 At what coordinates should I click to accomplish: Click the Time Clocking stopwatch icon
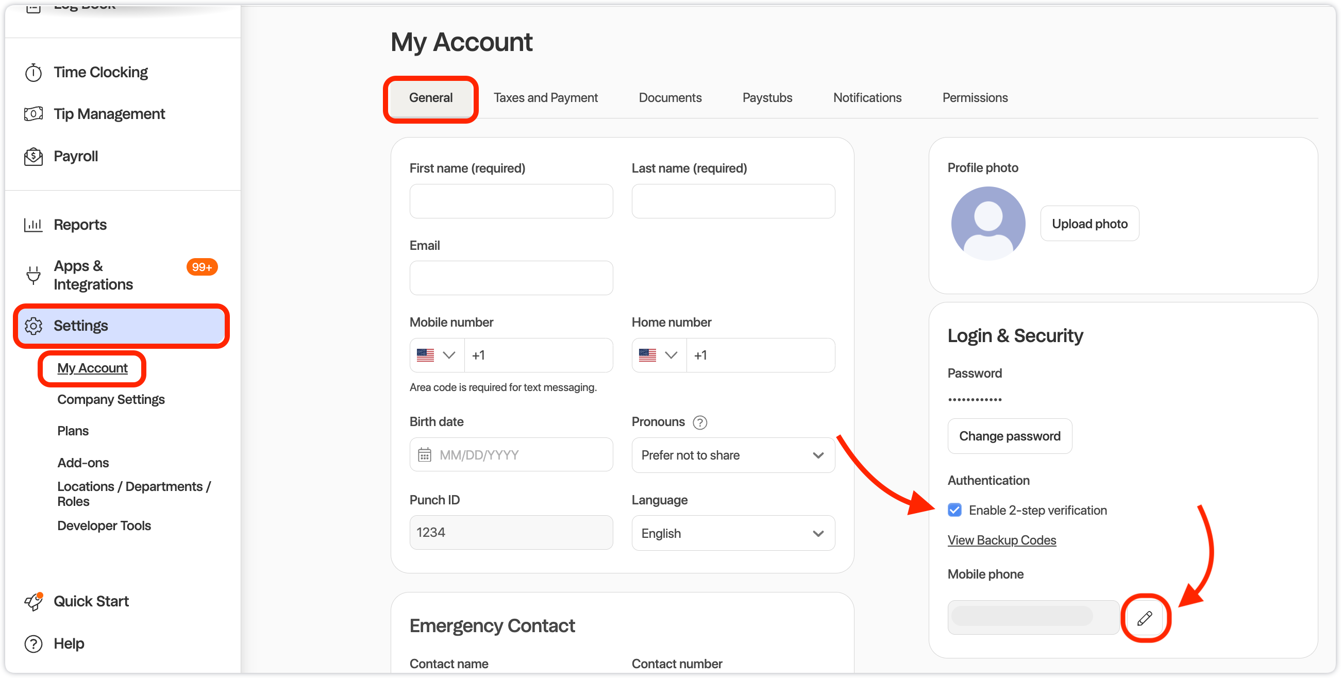click(x=33, y=72)
